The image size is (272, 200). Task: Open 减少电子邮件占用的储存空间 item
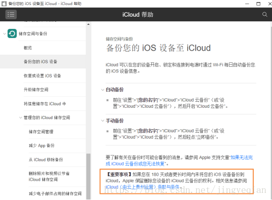(55, 193)
